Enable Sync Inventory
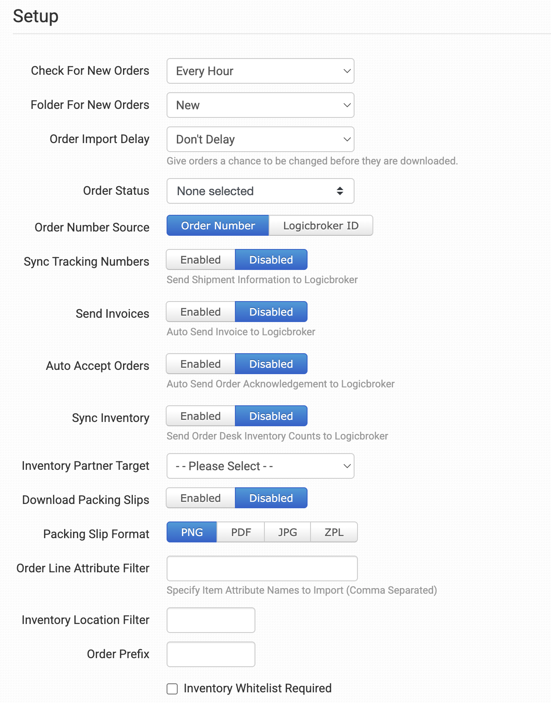Viewport: 551px width, 703px height. (x=200, y=416)
